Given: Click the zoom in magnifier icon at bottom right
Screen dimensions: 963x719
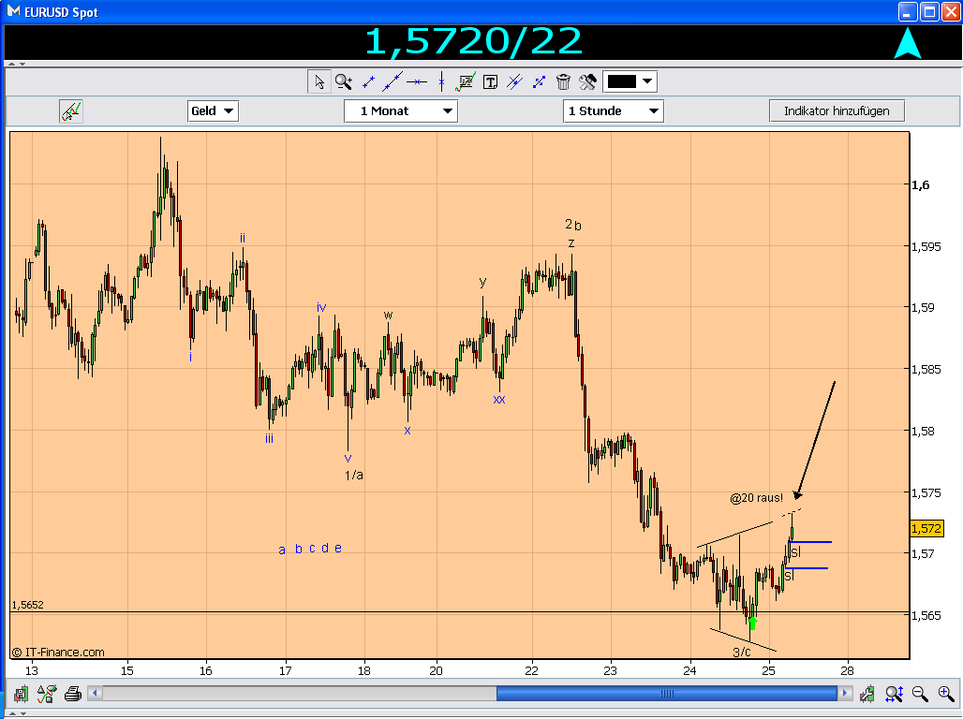Looking at the screenshot, I should coord(946,694).
